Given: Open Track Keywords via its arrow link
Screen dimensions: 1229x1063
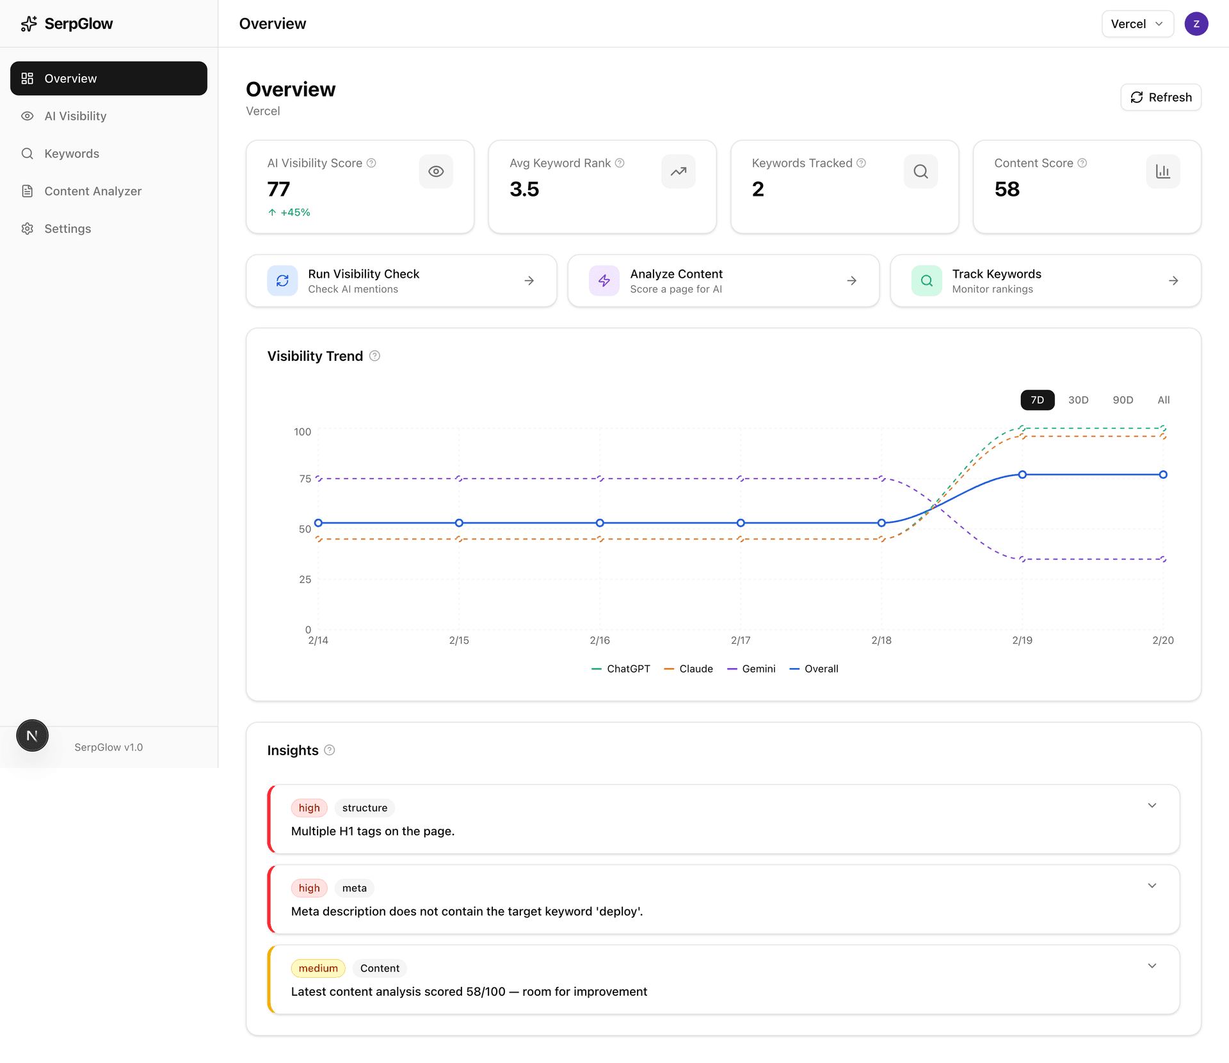Looking at the screenshot, I should point(1173,280).
